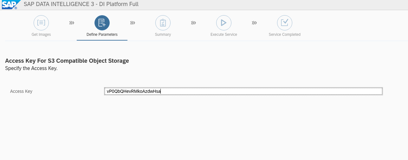This screenshot has height=160, width=408.
Task: Select the Service Completed checkmark icon
Action: click(x=285, y=23)
